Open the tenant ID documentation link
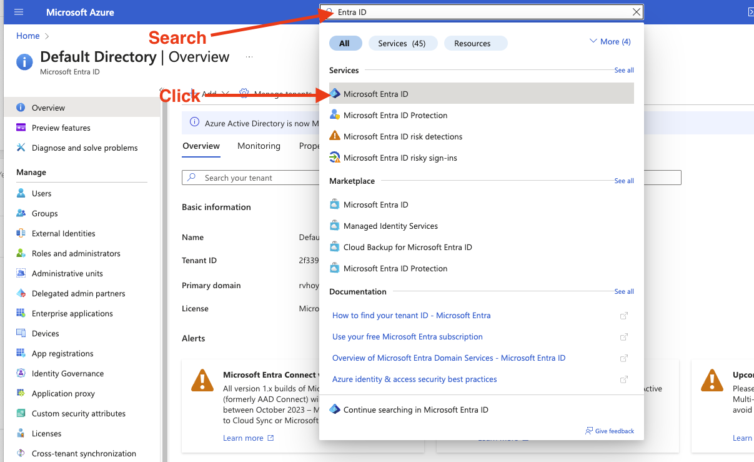Viewport: 754px width, 462px height. pyautogui.click(x=411, y=315)
